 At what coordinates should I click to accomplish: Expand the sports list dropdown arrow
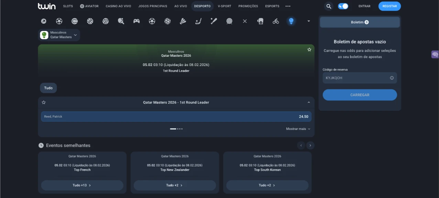[x=308, y=21]
